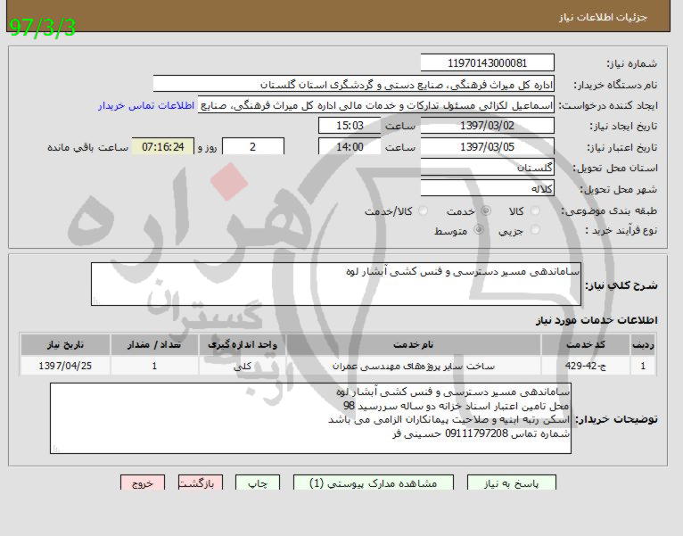The width and height of the screenshot is (683, 536).
Task: Click the خروج exit button
Action: tap(143, 483)
